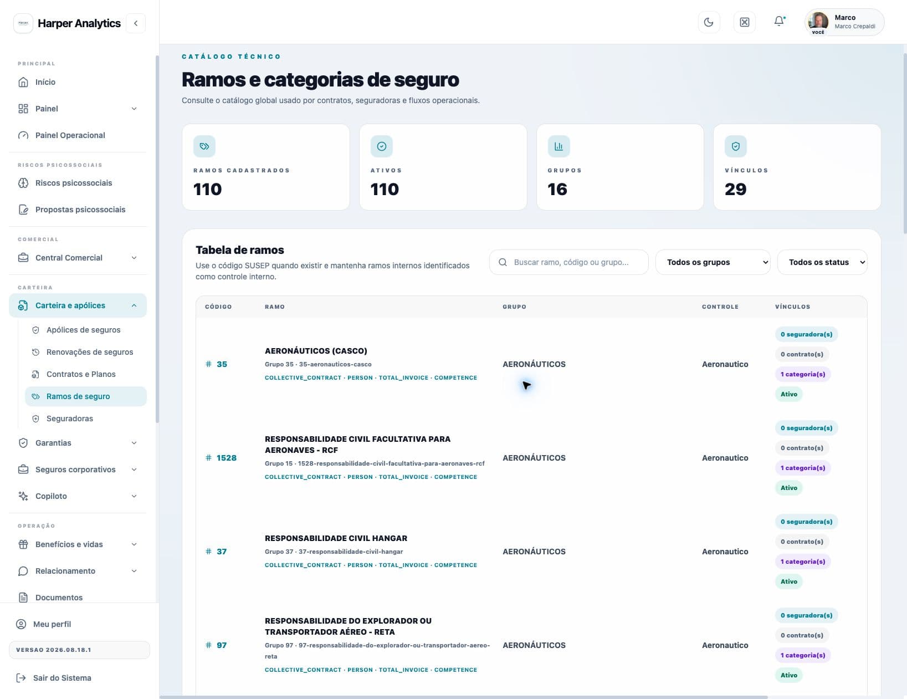Click the Garantias shield-check icon
Viewport: 907px width, 699px height.
23,443
